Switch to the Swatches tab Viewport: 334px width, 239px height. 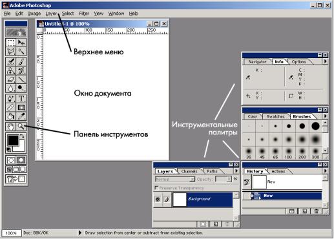(275, 116)
